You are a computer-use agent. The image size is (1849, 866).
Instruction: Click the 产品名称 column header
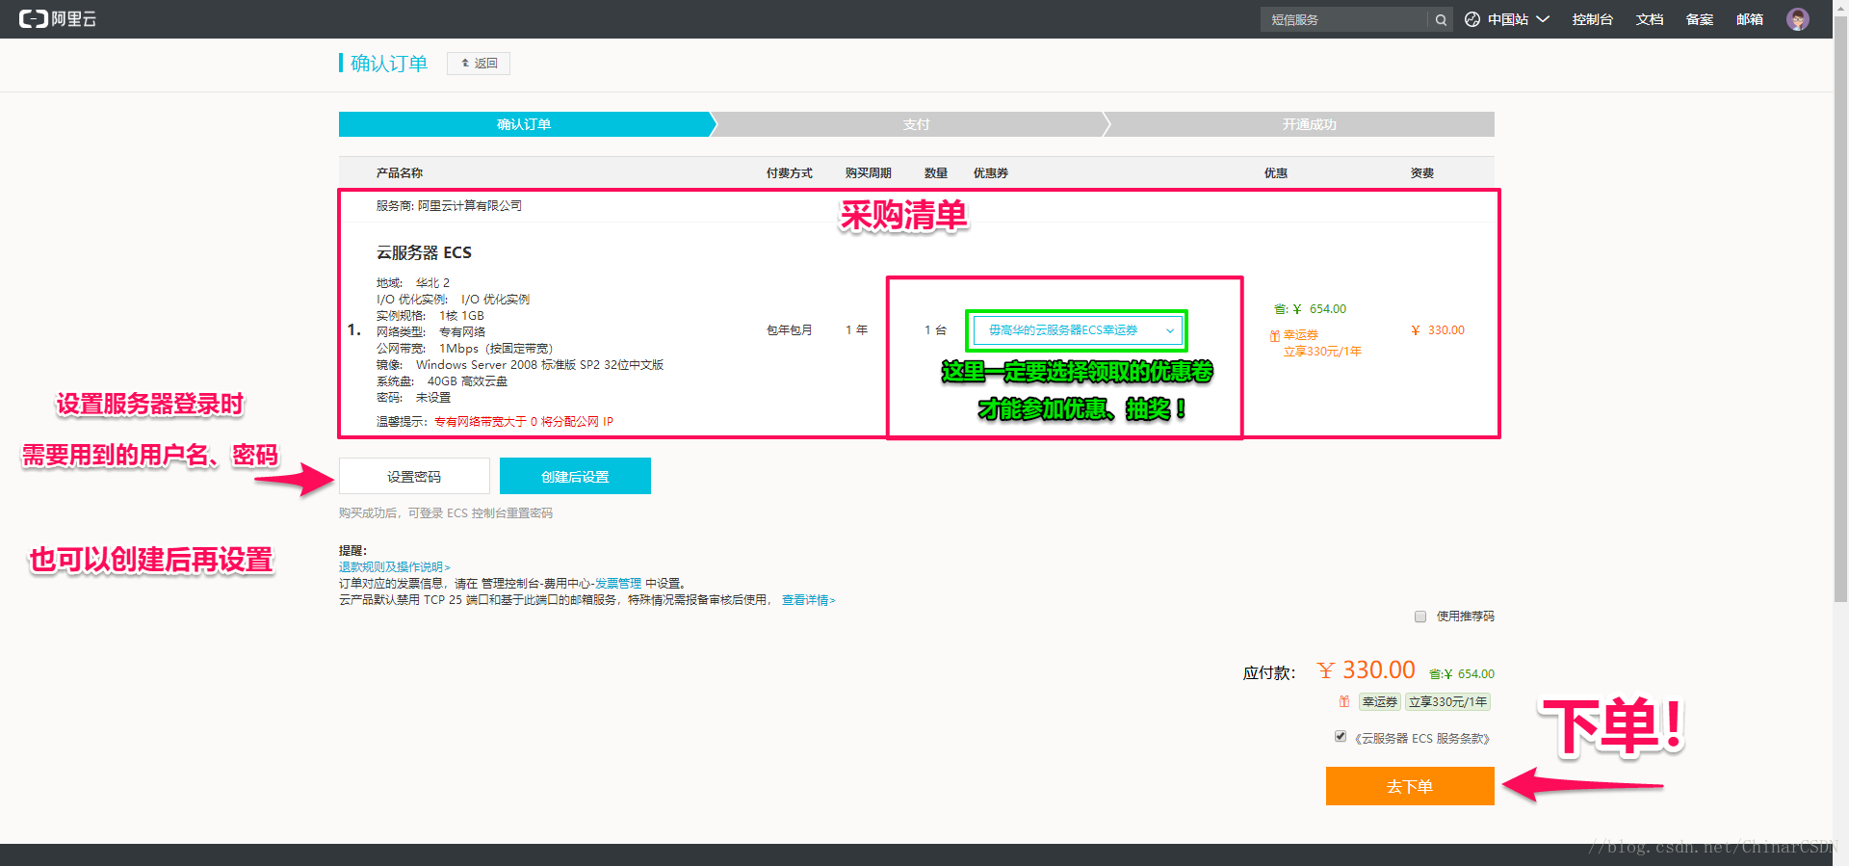[400, 173]
